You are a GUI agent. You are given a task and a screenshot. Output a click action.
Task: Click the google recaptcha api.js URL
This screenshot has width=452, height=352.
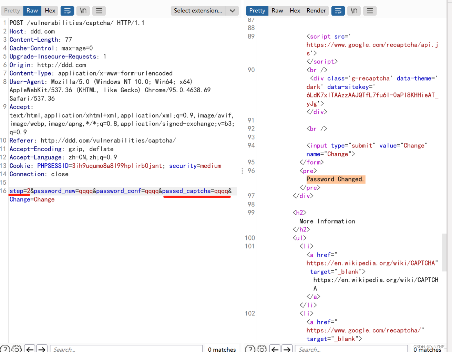pyautogui.click(x=372, y=49)
